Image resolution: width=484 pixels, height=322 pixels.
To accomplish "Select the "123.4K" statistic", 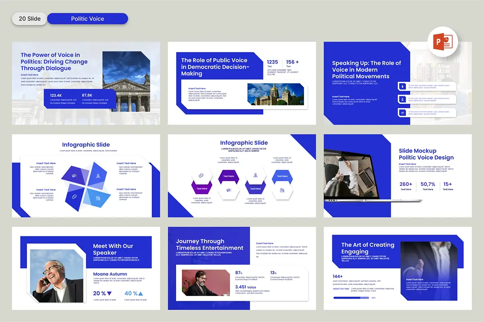I will point(56,95).
